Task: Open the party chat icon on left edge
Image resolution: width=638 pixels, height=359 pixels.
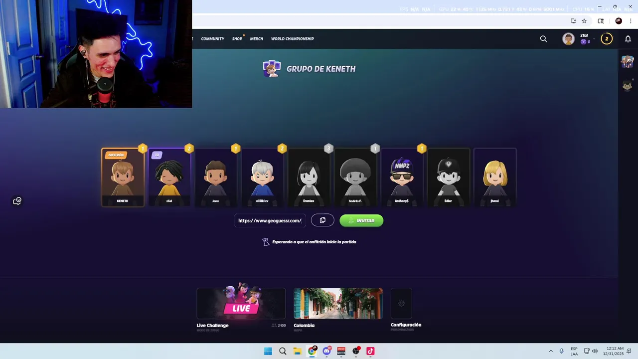Action: 17,201
